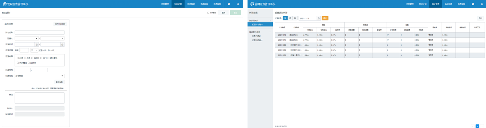The image size is (486, 128).
Task: Click table row 202111016
Action: pyautogui.click(x=380, y=35)
